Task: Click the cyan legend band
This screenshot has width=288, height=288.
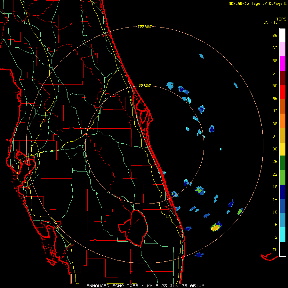Action: [x=283, y=235]
